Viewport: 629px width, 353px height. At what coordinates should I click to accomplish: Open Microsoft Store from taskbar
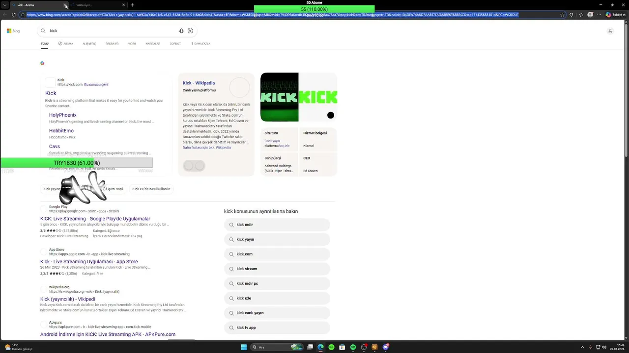tap(342, 347)
